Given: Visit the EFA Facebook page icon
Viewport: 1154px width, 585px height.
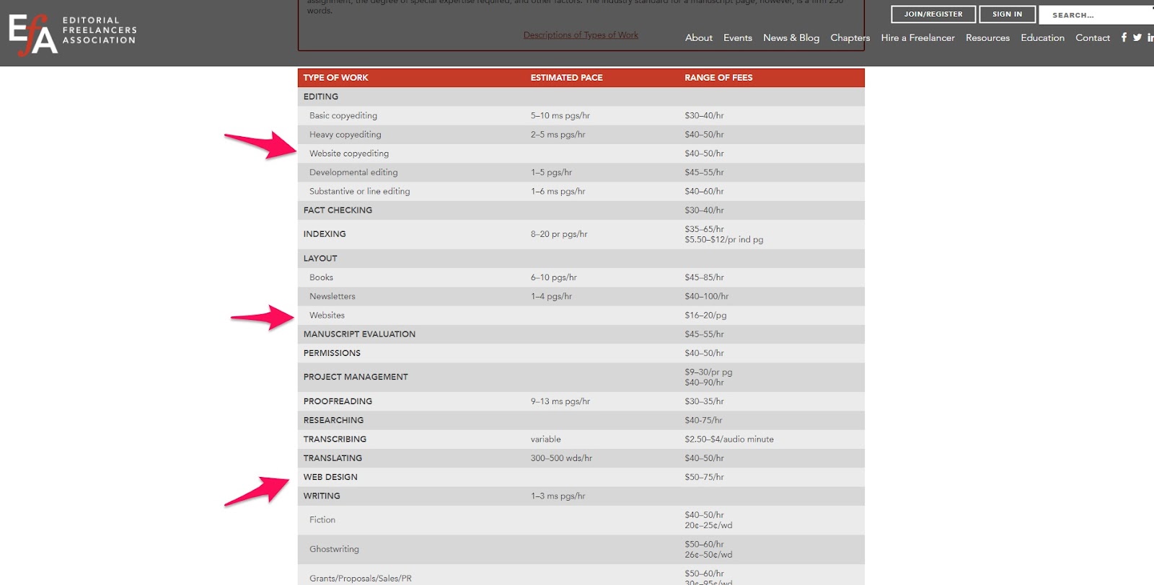Looking at the screenshot, I should [x=1124, y=37].
